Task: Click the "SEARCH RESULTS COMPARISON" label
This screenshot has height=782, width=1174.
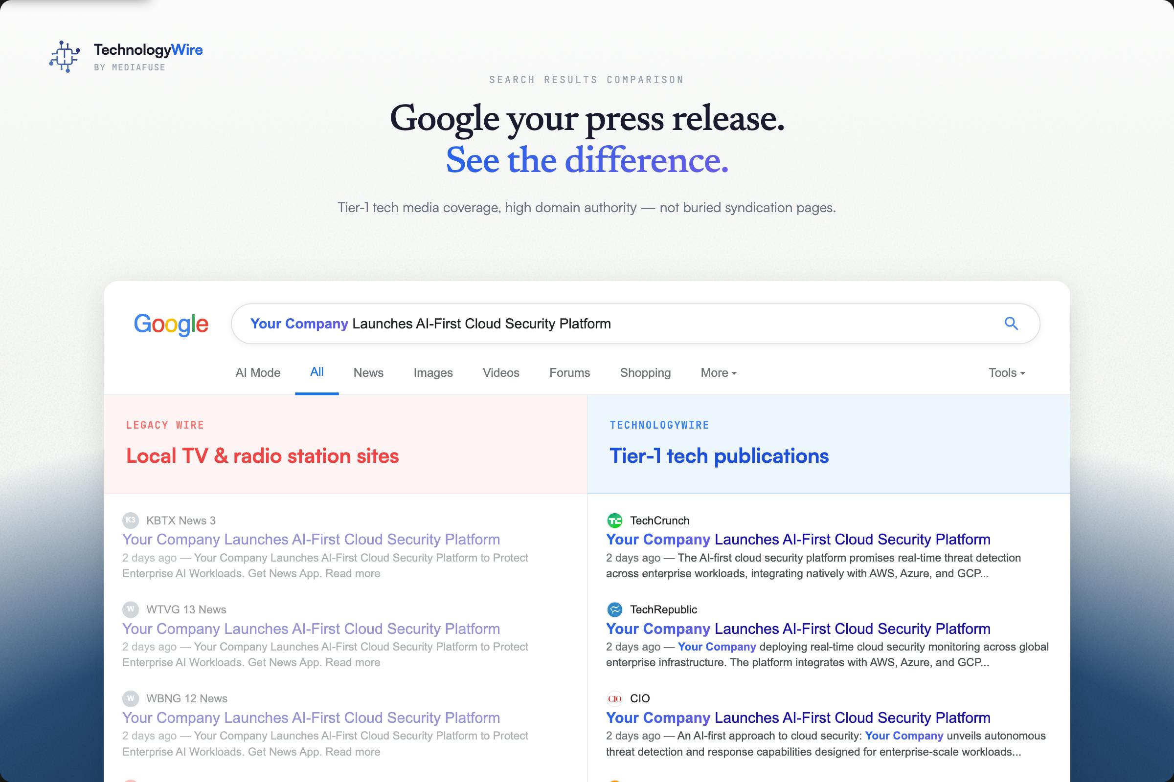Action: pos(587,80)
